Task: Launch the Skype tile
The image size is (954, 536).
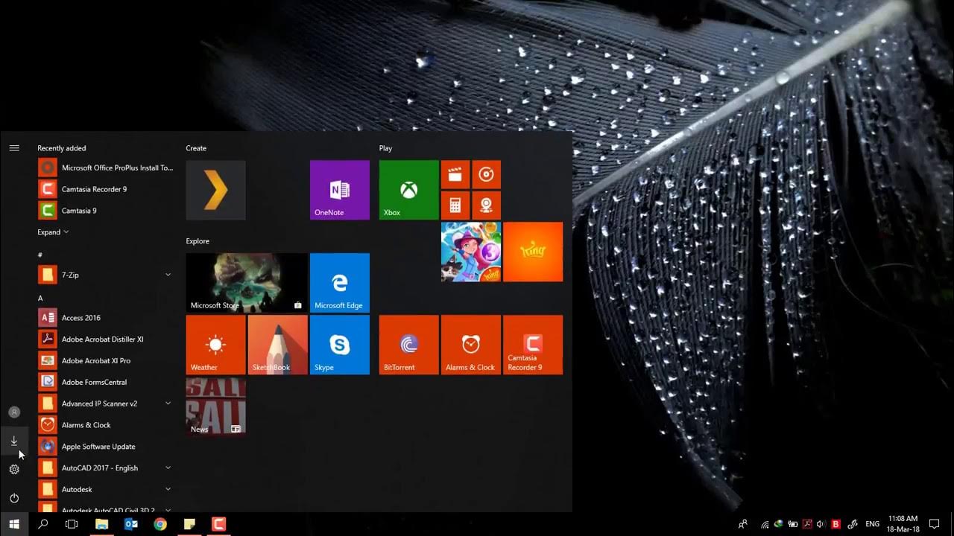Action: tap(339, 345)
